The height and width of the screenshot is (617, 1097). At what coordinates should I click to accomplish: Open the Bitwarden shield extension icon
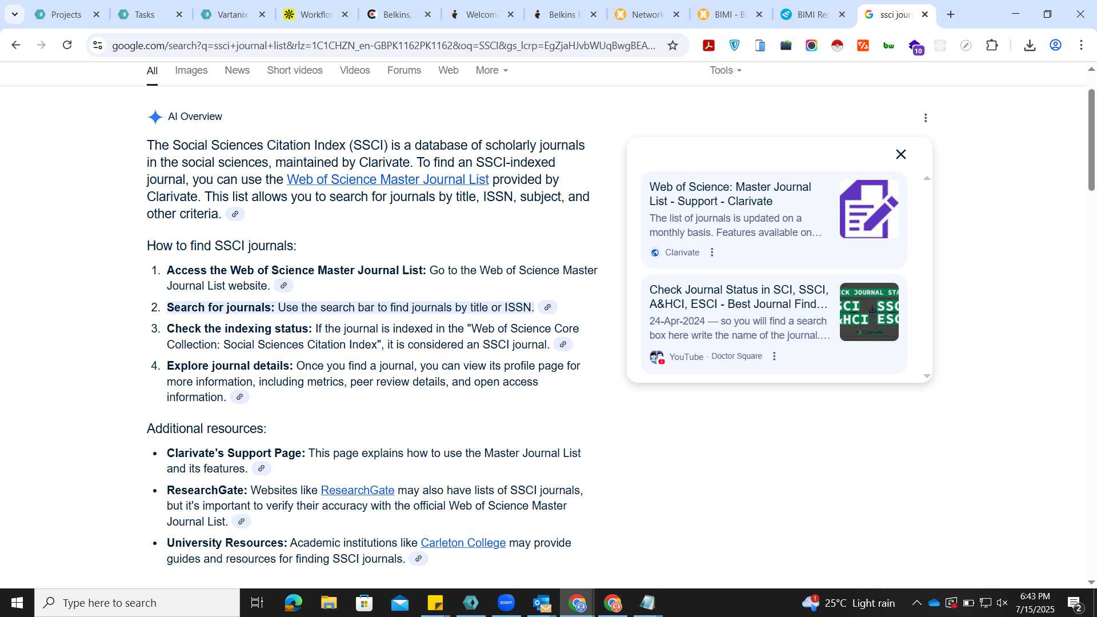pos(734,46)
